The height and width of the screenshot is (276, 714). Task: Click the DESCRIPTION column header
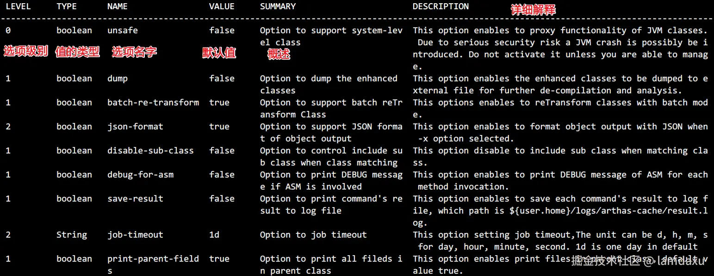tap(441, 6)
